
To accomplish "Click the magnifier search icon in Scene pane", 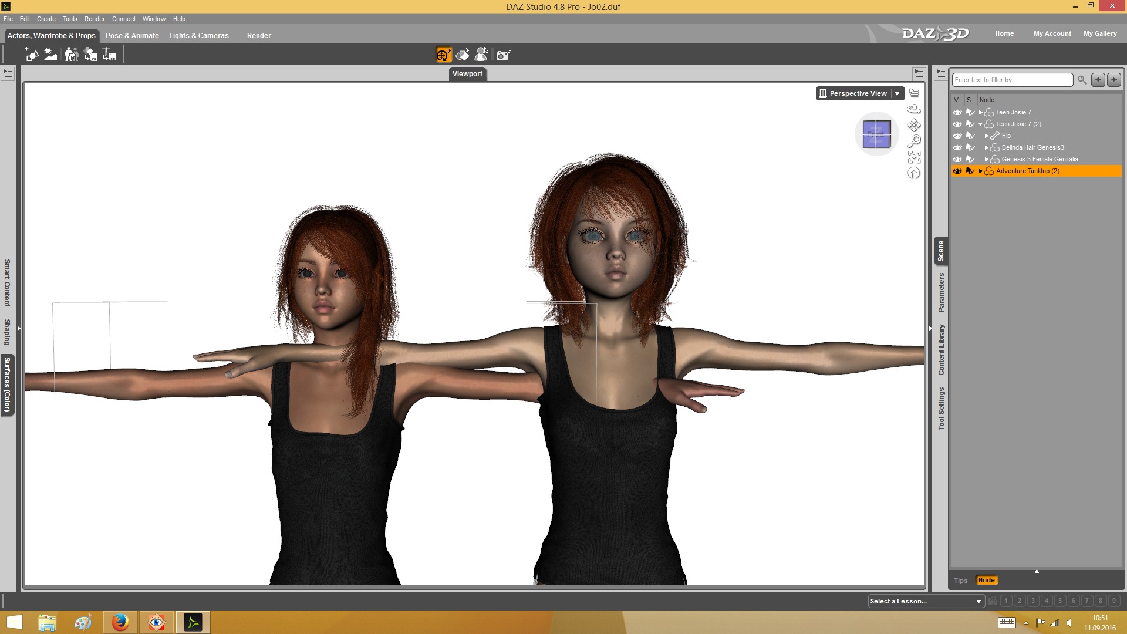I will point(1082,80).
